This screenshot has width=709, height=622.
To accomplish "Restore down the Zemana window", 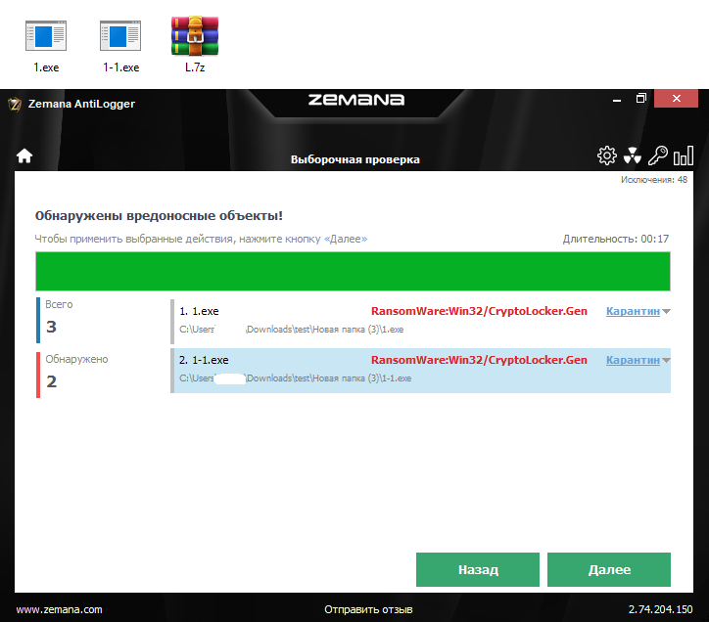I will pyautogui.click(x=640, y=99).
